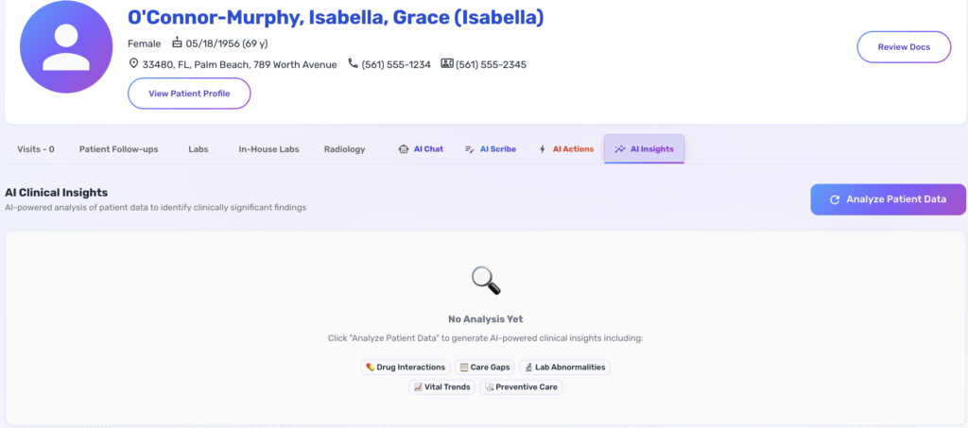This screenshot has width=968, height=428.
Task: Click the contact card icon
Action: (446, 64)
